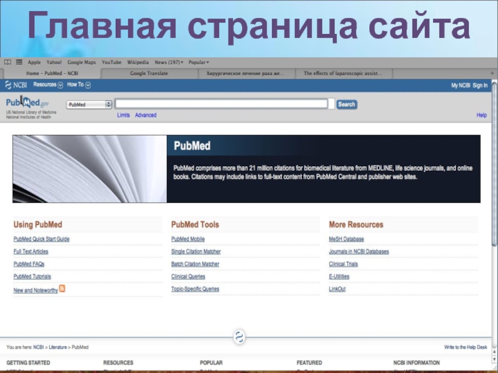
Task: Click the NCBI logo
Action: pyautogui.click(x=16, y=85)
